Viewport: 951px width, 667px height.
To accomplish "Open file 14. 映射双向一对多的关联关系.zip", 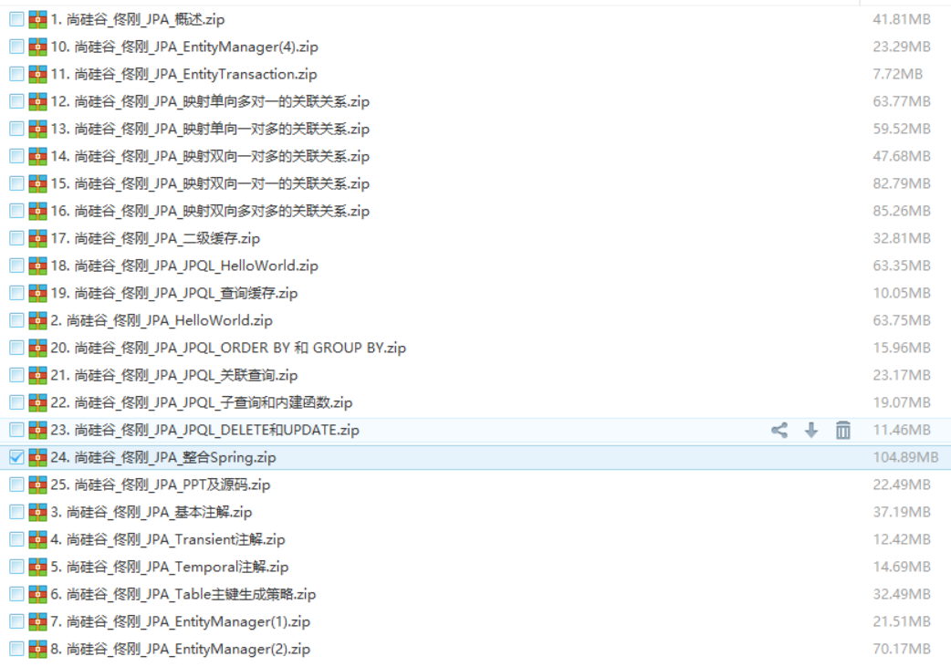I will coord(210,156).
